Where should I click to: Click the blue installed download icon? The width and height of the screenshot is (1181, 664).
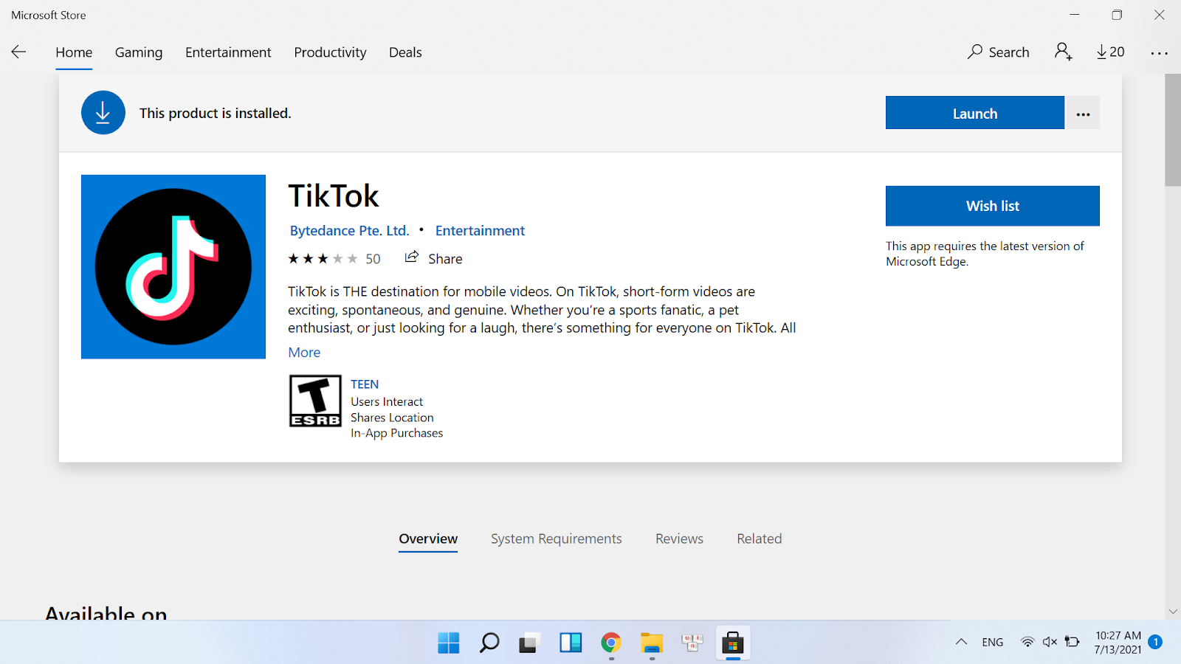pyautogui.click(x=103, y=113)
